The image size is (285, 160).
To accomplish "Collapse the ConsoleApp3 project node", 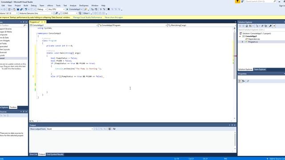I will [240, 36].
